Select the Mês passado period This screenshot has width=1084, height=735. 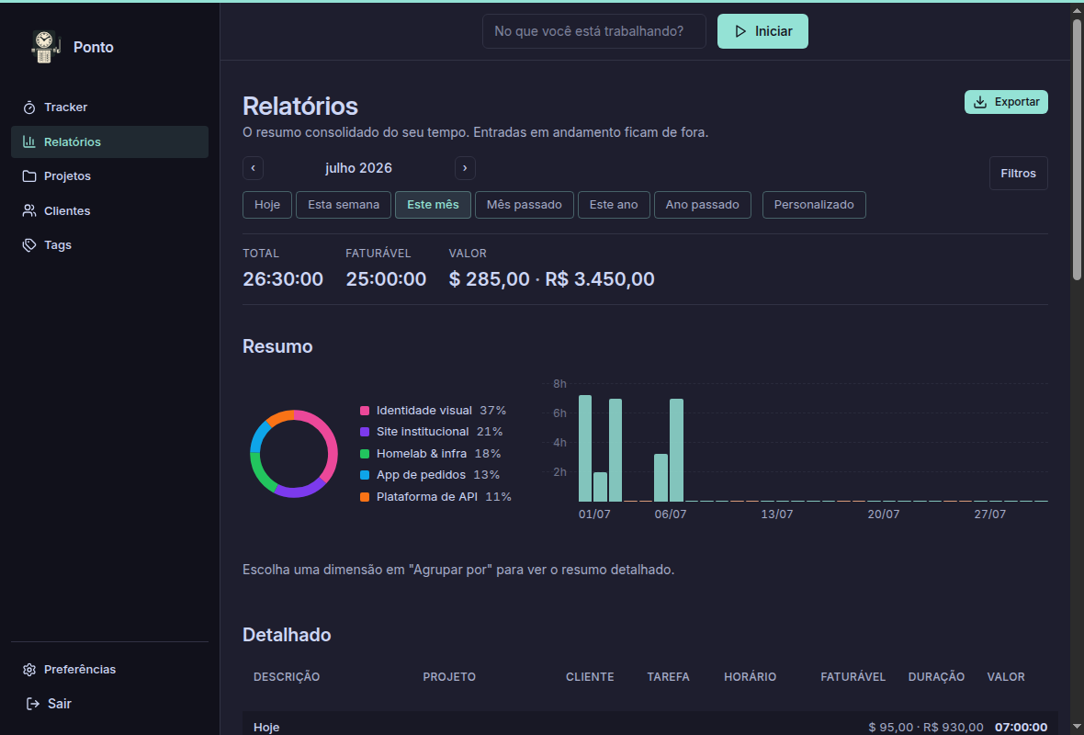524,205
